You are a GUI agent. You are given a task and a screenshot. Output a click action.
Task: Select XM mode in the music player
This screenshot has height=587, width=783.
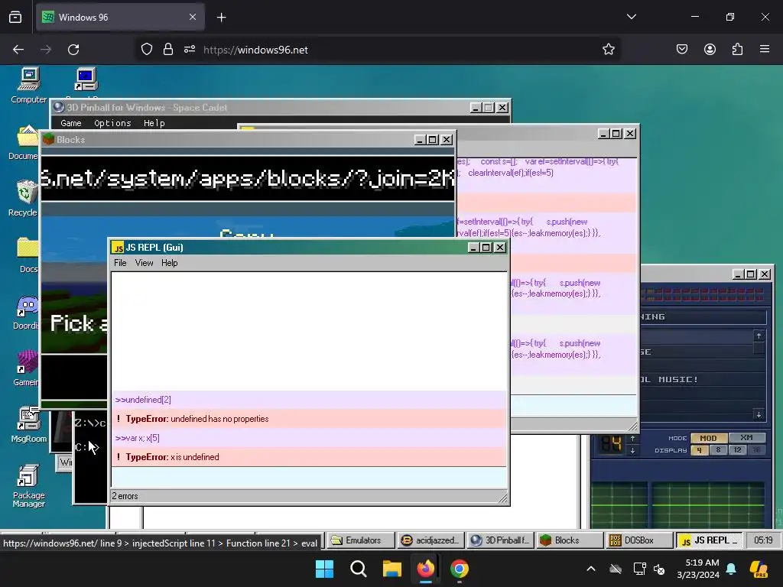coord(746,438)
